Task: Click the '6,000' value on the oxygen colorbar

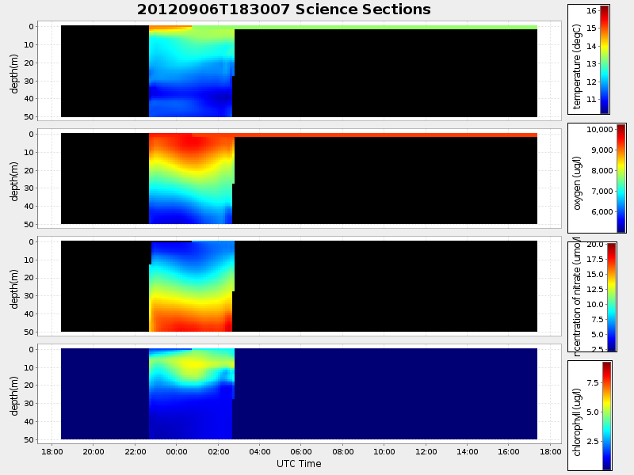Action: (602, 212)
